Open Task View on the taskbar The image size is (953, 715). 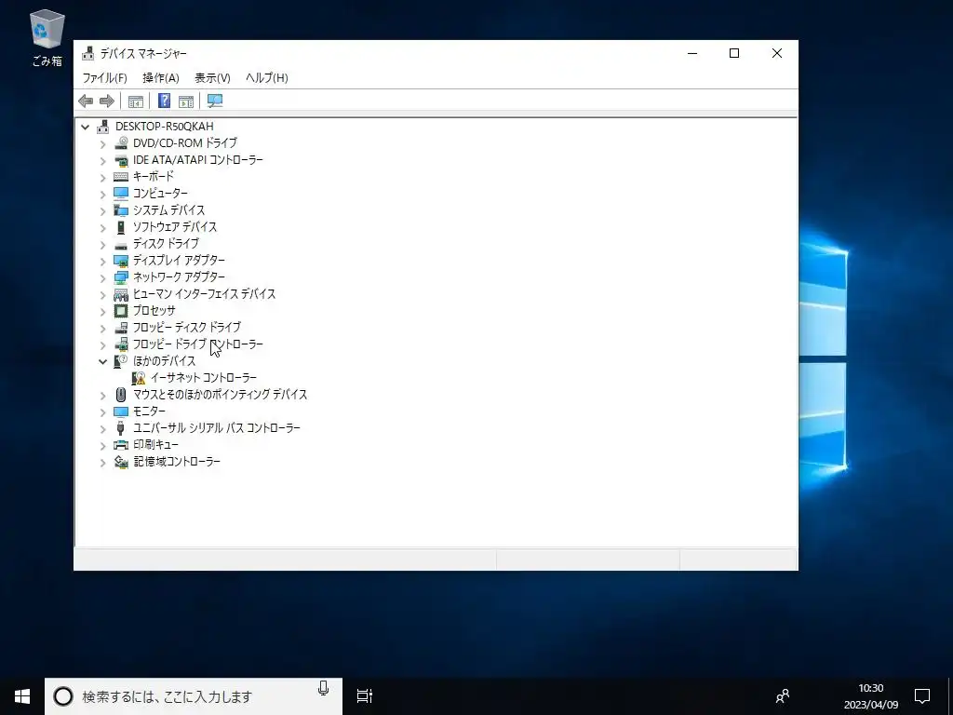[364, 696]
